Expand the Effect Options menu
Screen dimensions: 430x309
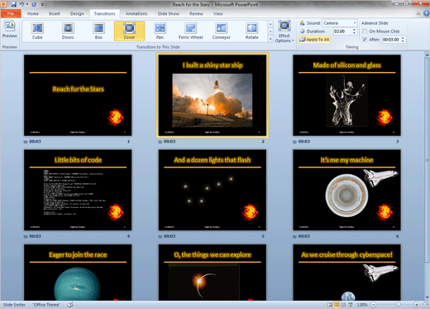tap(284, 31)
